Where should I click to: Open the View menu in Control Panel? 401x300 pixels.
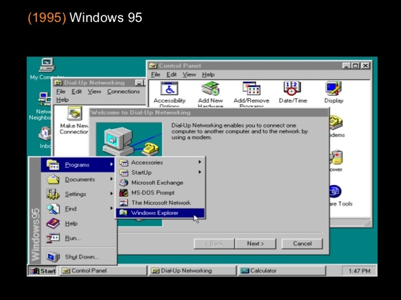(x=189, y=74)
